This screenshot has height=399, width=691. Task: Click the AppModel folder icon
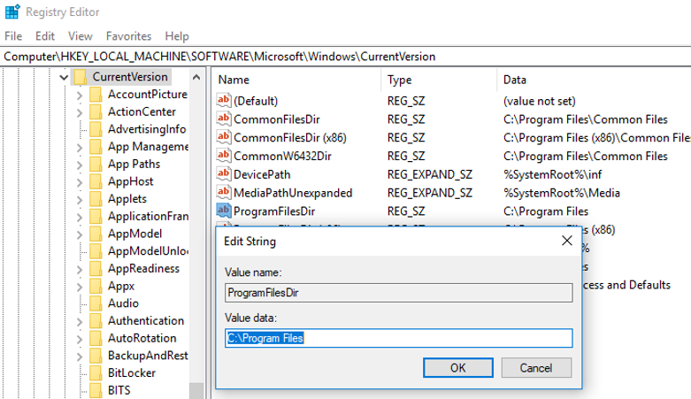pyautogui.click(x=96, y=234)
